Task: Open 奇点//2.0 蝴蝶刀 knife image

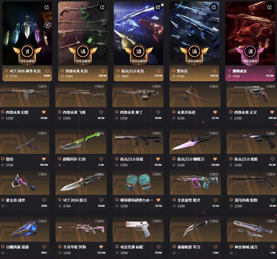Action: point(195,142)
